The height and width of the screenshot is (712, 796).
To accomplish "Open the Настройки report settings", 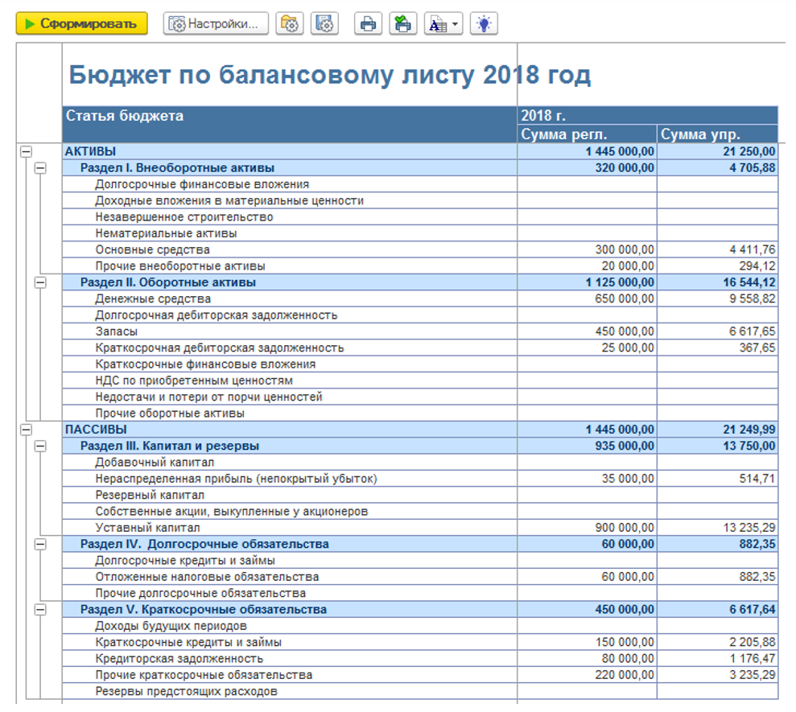I will (216, 24).
